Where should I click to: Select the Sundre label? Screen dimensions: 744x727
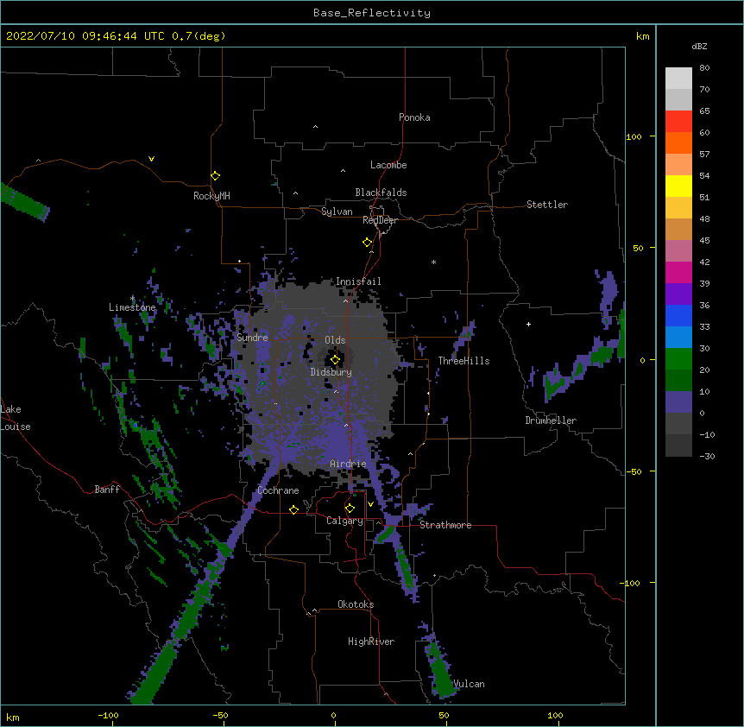(252, 338)
